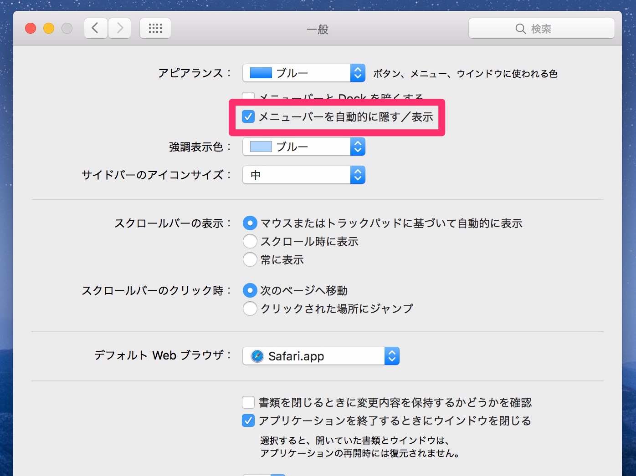Uncheck メニューバーを自動的に隠す／表示 checkbox
The image size is (636, 476).
coord(248,116)
